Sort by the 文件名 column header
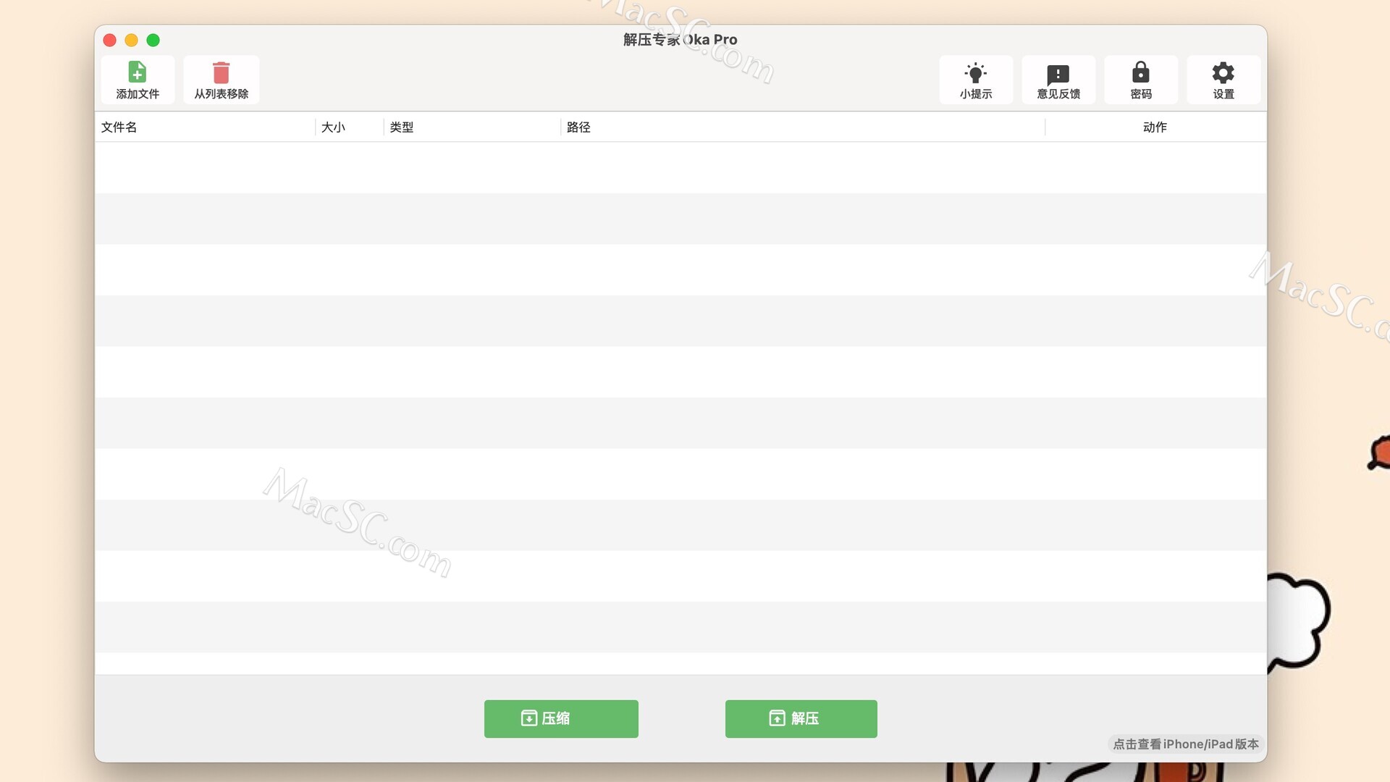The image size is (1390, 782). pos(206,127)
